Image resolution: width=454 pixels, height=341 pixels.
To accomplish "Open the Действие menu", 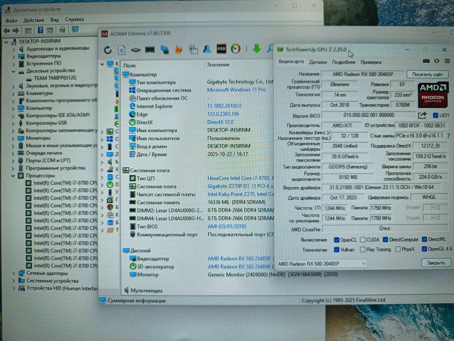I will coord(34,20).
